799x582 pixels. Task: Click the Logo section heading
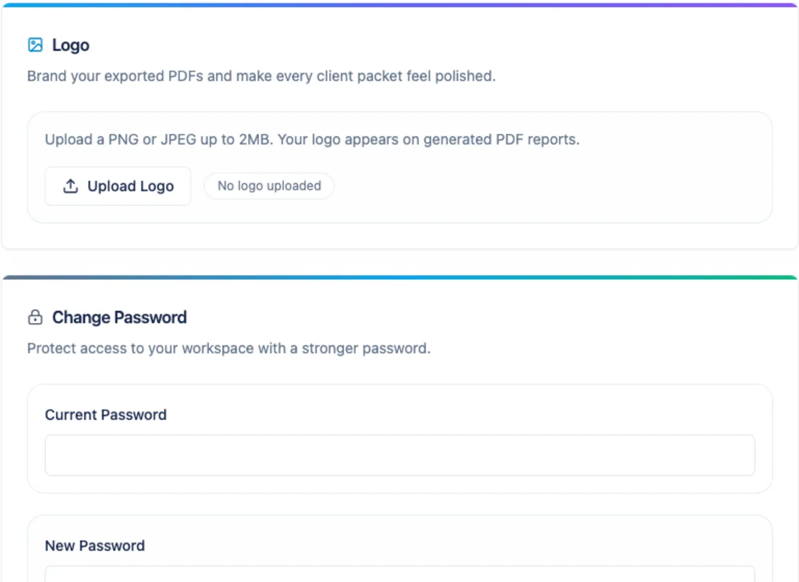(70, 45)
